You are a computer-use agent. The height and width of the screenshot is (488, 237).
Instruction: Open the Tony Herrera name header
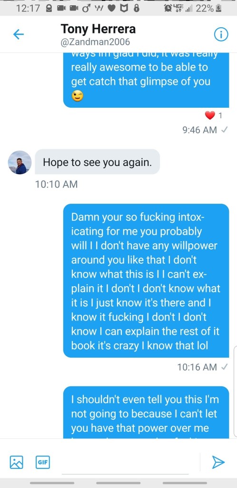click(x=98, y=29)
